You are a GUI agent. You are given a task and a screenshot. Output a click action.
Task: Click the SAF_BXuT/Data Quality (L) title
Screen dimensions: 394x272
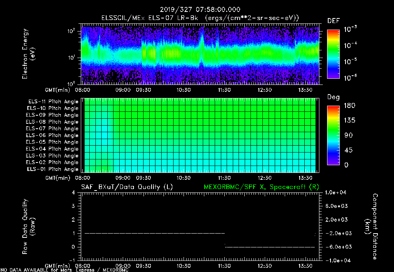pos(127,187)
